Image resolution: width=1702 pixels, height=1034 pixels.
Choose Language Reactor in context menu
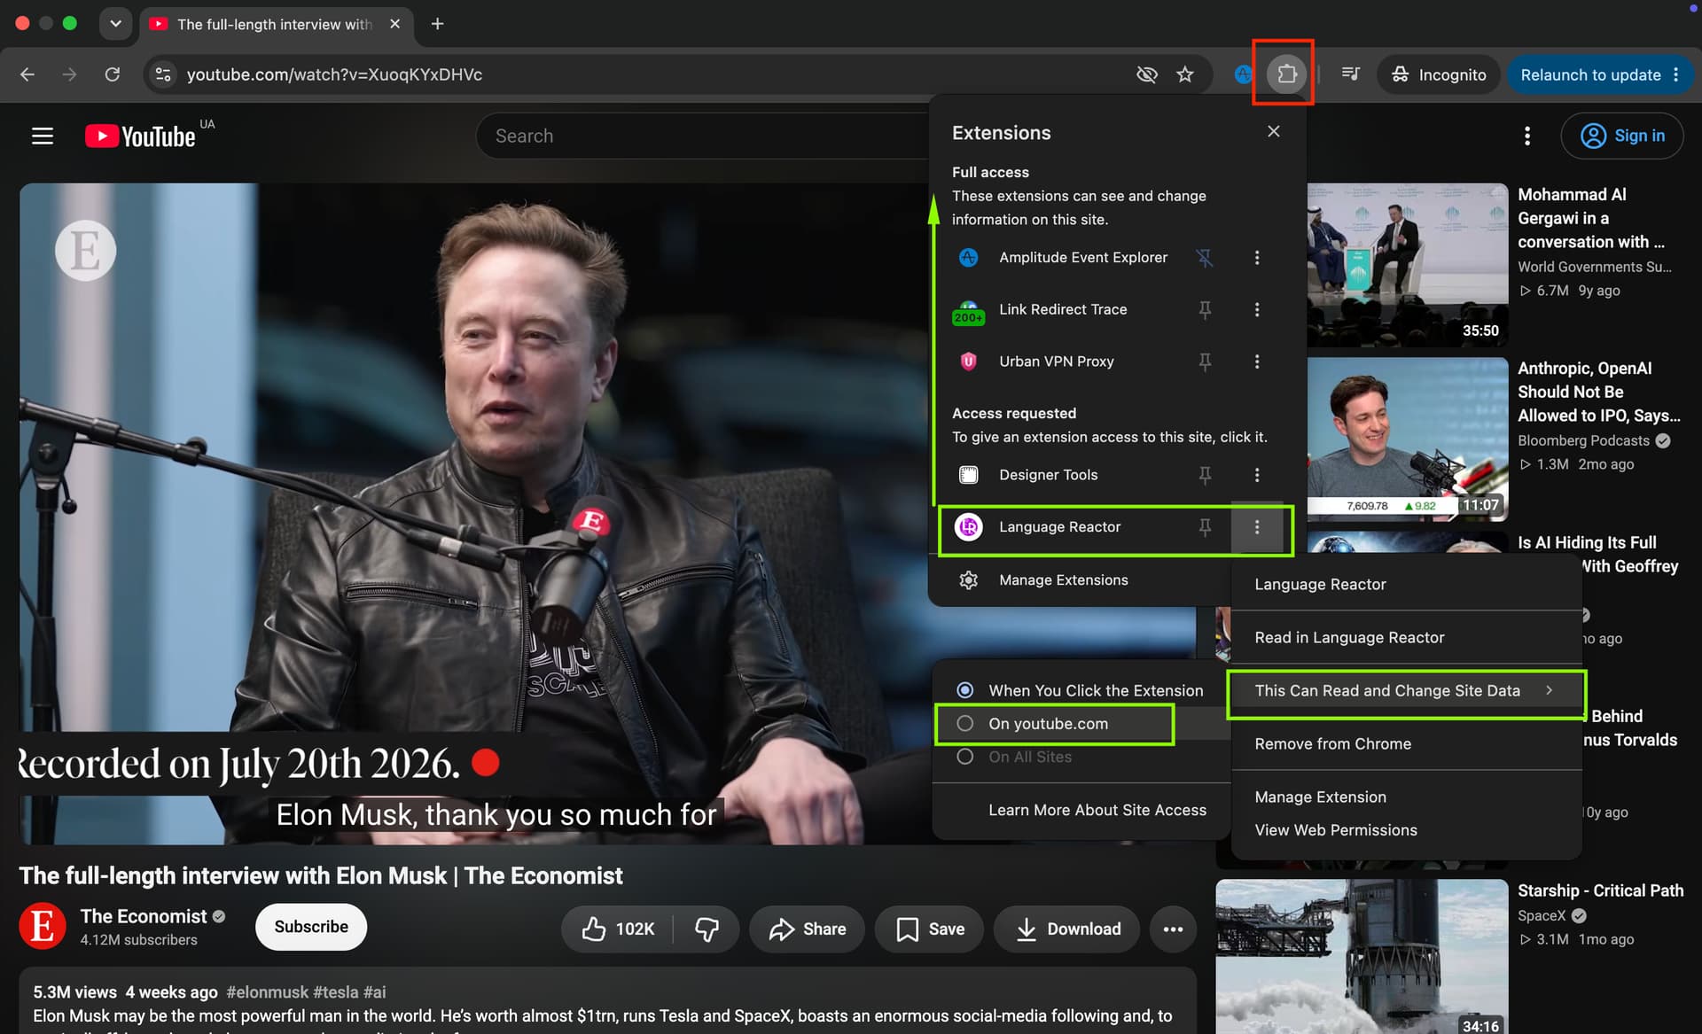click(x=1406, y=585)
